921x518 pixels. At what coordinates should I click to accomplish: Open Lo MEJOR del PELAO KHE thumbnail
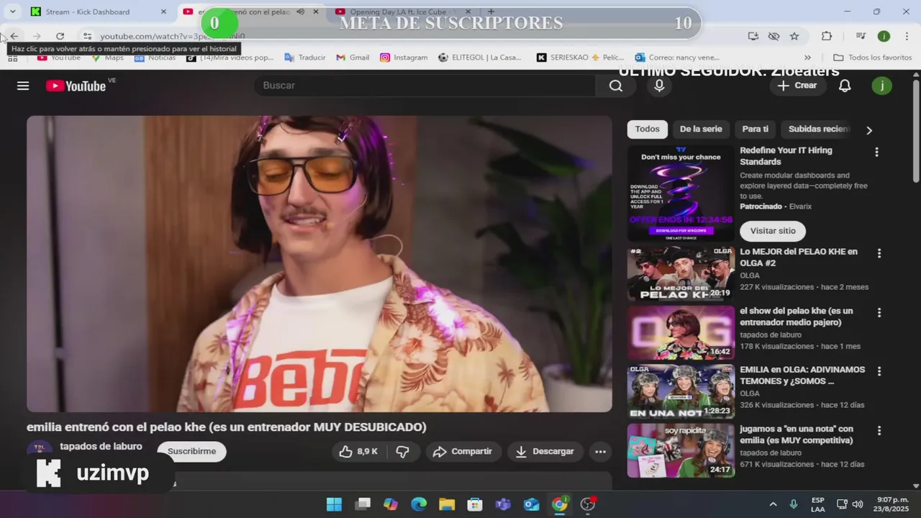[681, 273]
